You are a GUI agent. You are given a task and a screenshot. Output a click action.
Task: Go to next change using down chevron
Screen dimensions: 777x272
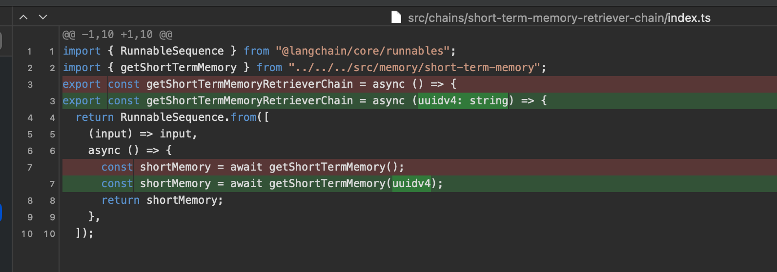click(x=43, y=17)
